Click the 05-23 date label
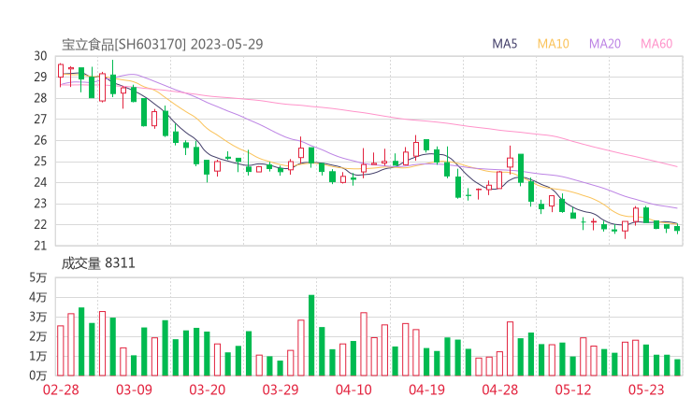The image size is (692, 411). 646,390
